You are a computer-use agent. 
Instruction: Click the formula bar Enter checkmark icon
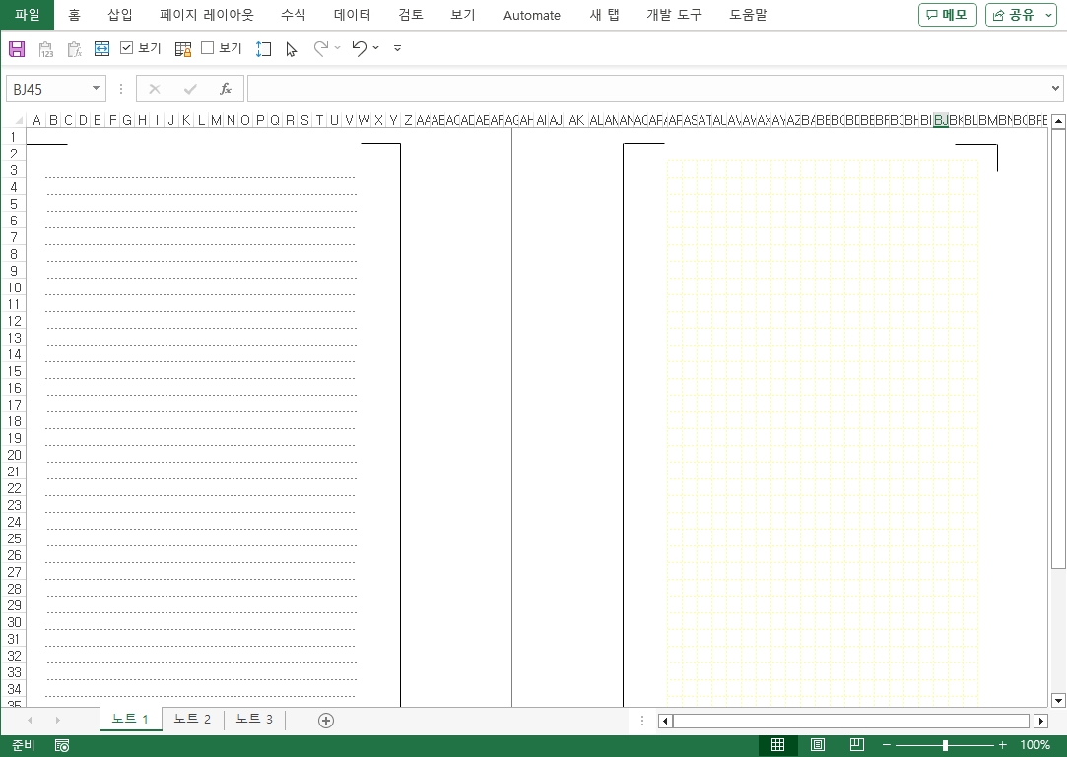(x=190, y=90)
